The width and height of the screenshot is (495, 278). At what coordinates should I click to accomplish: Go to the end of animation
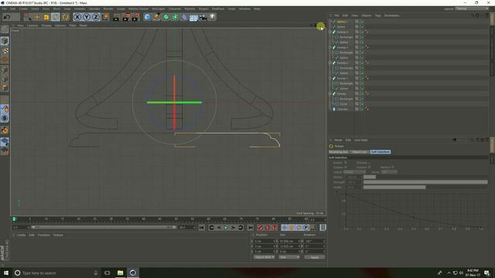[251, 228]
